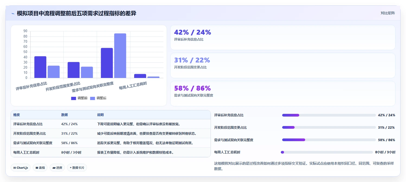Screen dimensions: 406x182
Task: Click the 调整前 bar for 需求与测试双向关联完整度
Action: click(107, 63)
